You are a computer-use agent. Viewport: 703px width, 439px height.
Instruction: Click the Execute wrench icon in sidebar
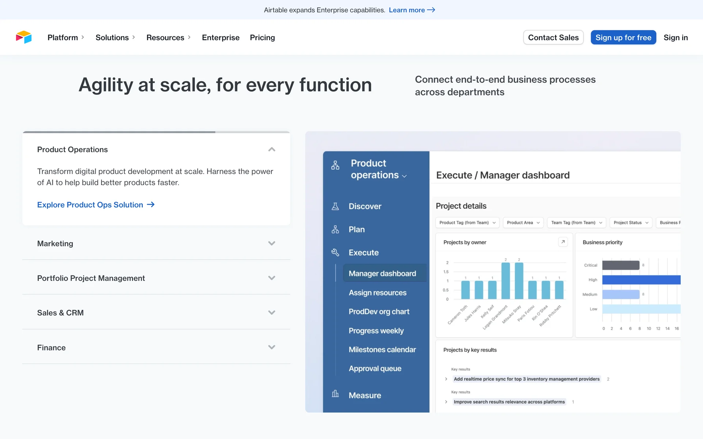coord(335,252)
